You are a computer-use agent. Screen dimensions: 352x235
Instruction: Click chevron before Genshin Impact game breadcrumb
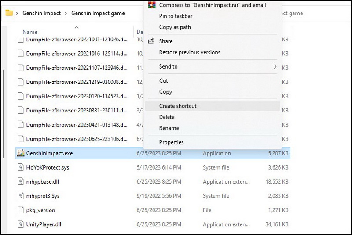click(x=66, y=14)
